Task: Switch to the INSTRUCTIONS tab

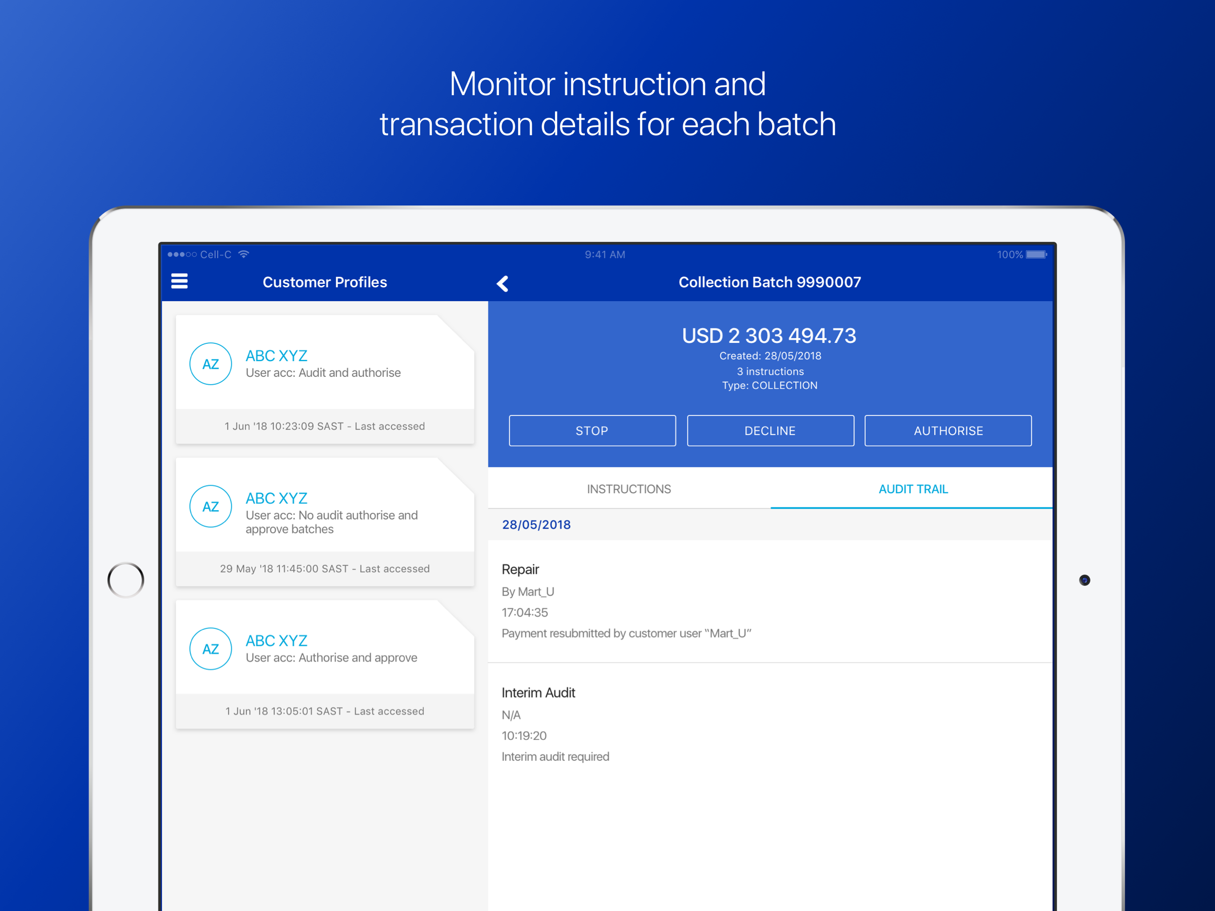Action: click(x=629, y=489)
